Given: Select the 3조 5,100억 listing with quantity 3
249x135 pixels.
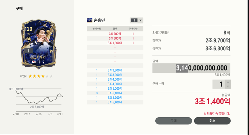Looking at the screenshot, I should (115, 93).
